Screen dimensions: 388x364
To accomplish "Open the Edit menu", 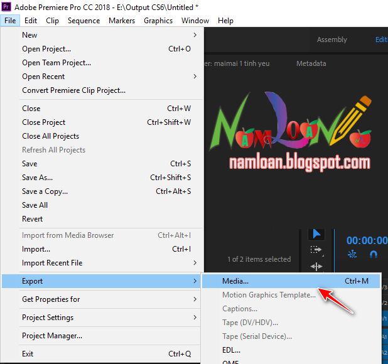I will tap(31, 21).
